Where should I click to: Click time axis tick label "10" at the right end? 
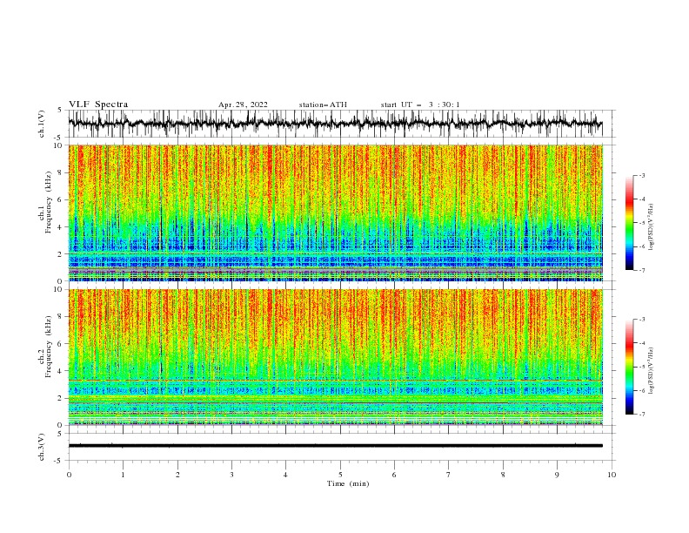pos(612,475)
